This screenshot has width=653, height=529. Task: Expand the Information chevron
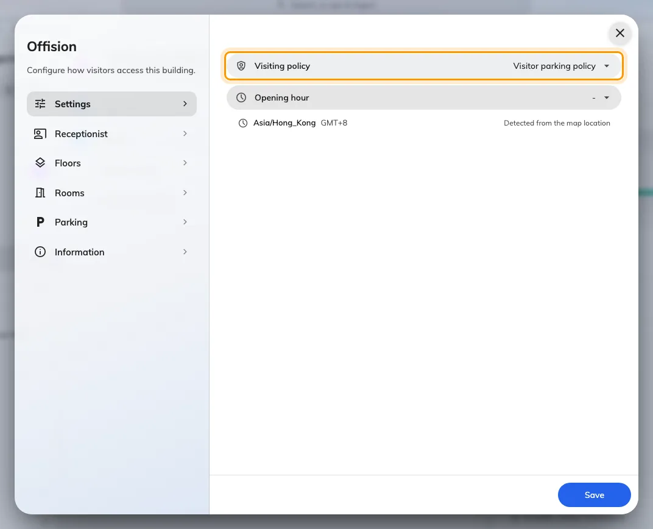point(185,252)
